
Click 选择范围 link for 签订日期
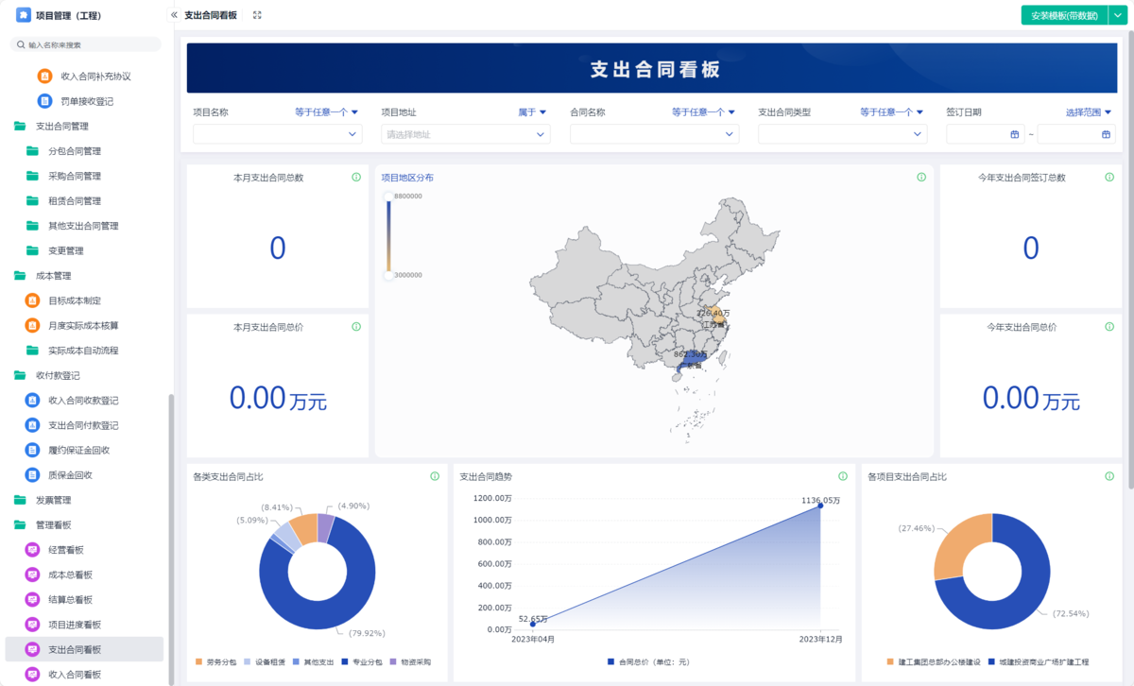(x=1089, y=112)
